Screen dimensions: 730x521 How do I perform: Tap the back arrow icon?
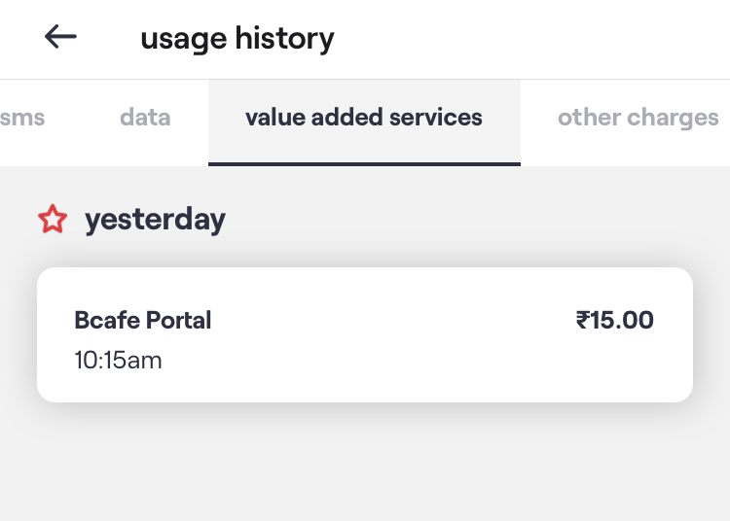(60, 38)
